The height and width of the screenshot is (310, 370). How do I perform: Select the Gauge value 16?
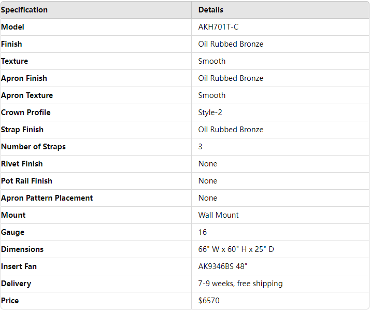pos(203,232)
